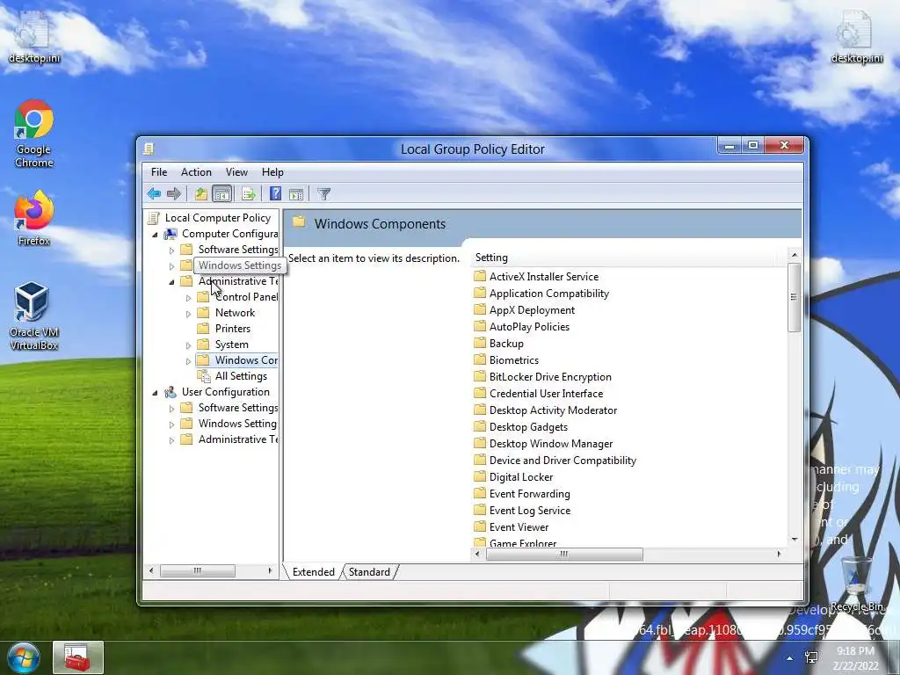Expand Administrative Templates under User Configuration

coord(171,440)
